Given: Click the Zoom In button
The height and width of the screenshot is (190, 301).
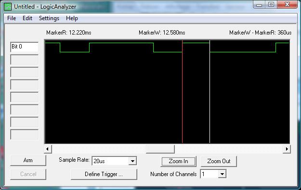Looking at the screenshot, I should pos(178,161).
